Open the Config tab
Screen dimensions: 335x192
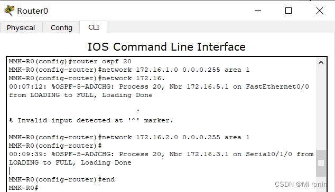click(61, 28)
